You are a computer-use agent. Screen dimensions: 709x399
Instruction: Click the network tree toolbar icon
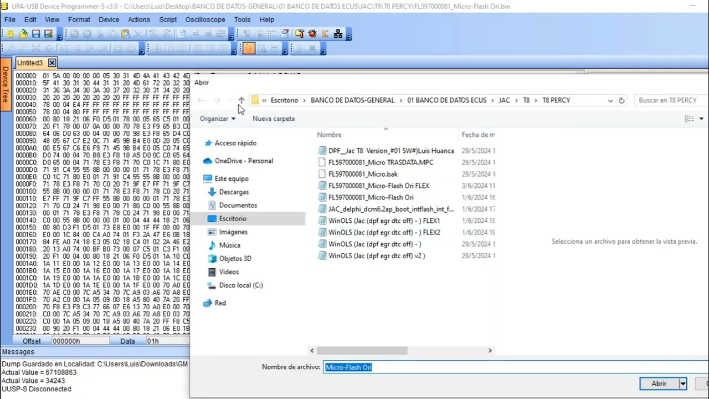click(338, 34)
